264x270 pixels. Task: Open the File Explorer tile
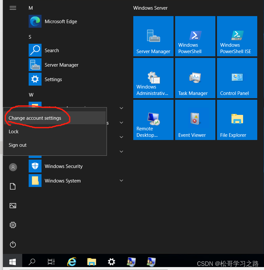[x=237, y=120]
